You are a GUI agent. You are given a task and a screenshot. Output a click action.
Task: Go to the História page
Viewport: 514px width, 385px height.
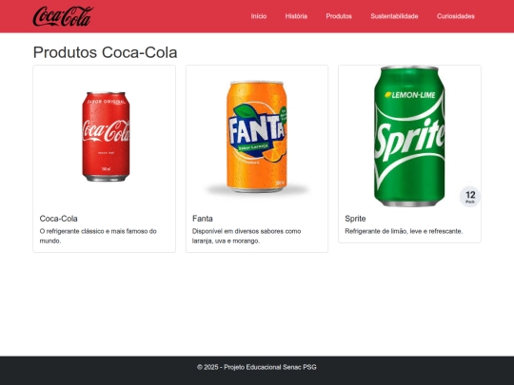pyautogui.click(x=296, y=16)
